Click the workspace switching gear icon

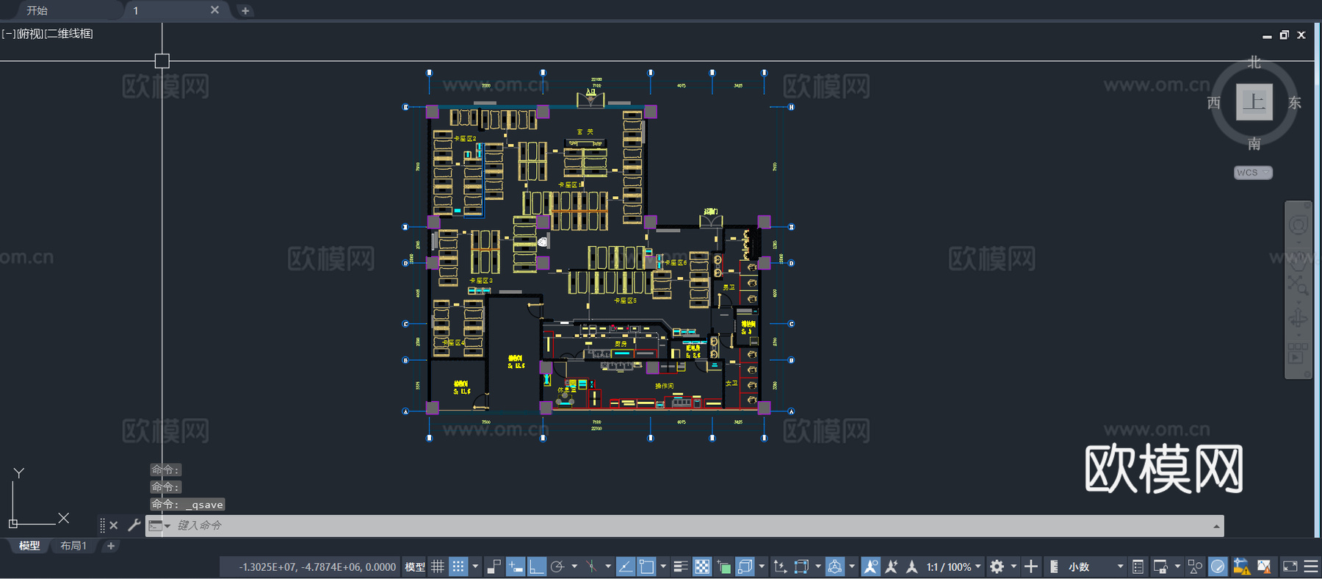coord(997,567)
